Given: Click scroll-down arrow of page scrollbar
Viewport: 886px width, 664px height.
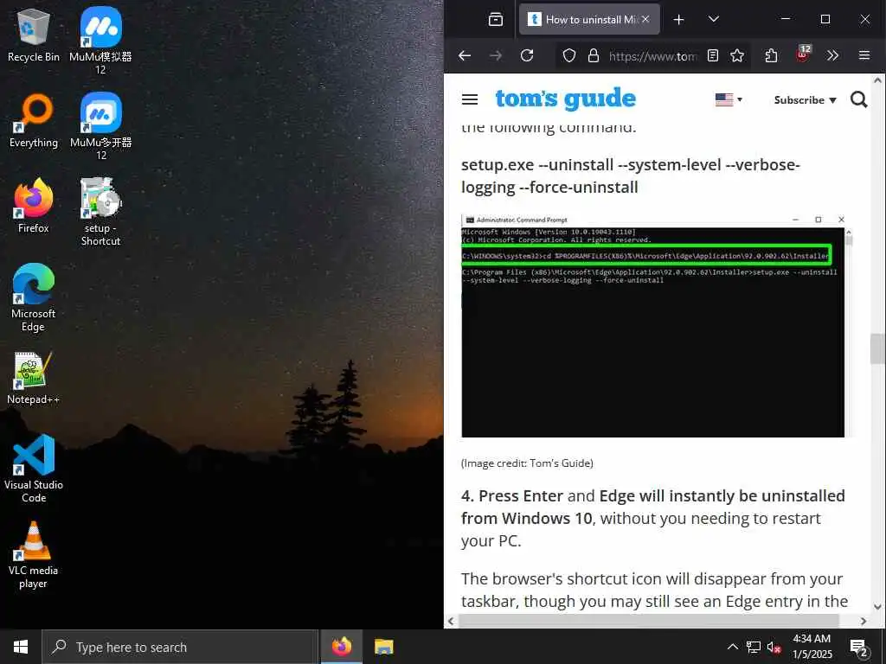Looking at the screenshot, I should (x=877, y=608).
